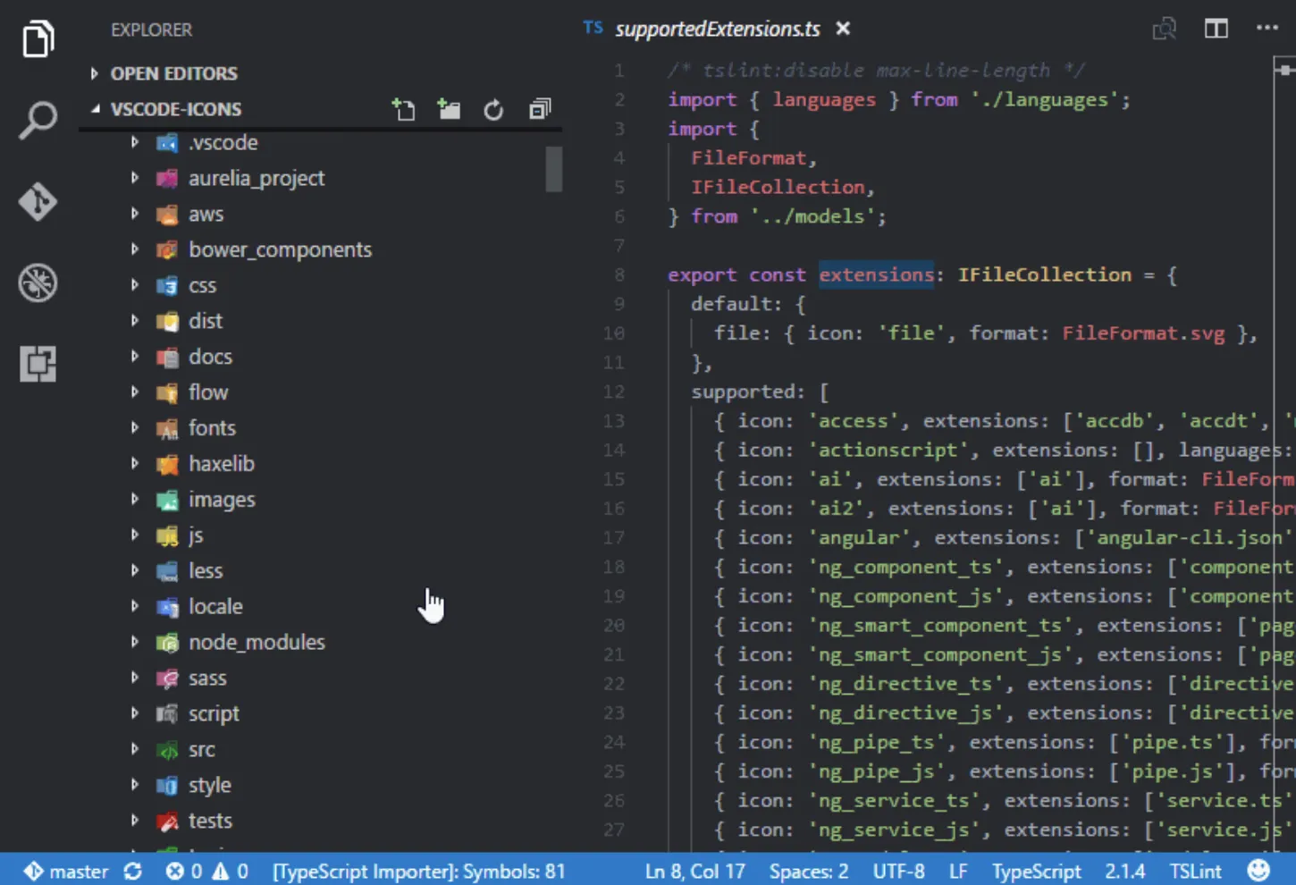Open the Source Control (Git) view
Screen dimensions: 1296x885
tap(38, 201)
